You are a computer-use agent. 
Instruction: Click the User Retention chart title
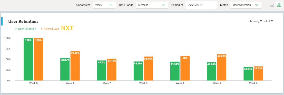pos(23,21)
